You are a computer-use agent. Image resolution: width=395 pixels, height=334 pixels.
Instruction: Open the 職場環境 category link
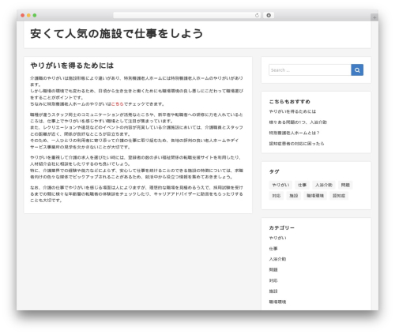point(277,302)
